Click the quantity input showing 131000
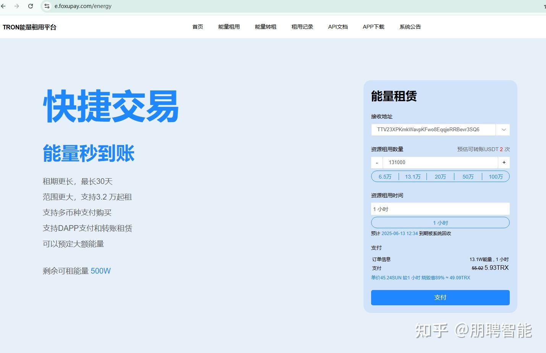Viewport: 546px width, 353px height. 440,162
